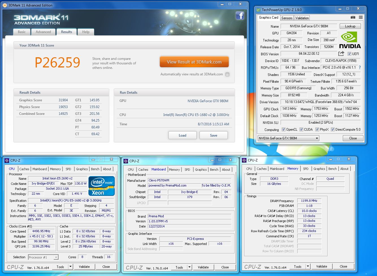
Task: Open the Help tab in 3DMark
Action: click(x=86, y=32)
